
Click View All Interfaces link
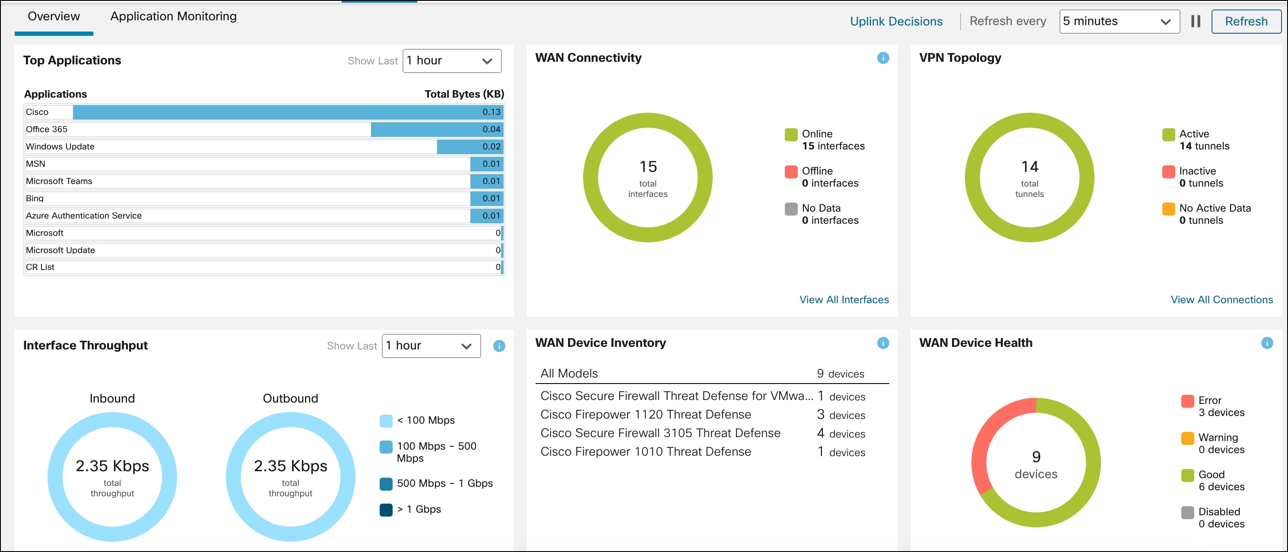point(844,299)
